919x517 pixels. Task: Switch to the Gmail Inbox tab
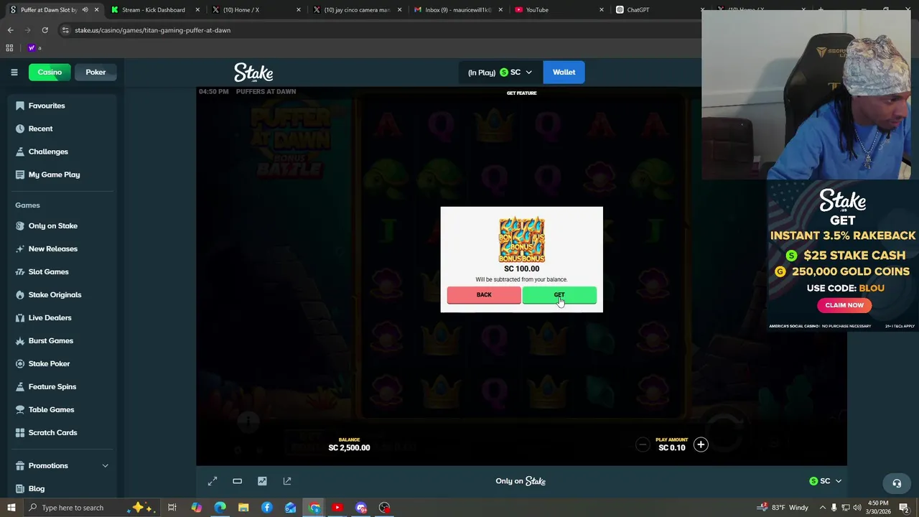tap(457, 10)
